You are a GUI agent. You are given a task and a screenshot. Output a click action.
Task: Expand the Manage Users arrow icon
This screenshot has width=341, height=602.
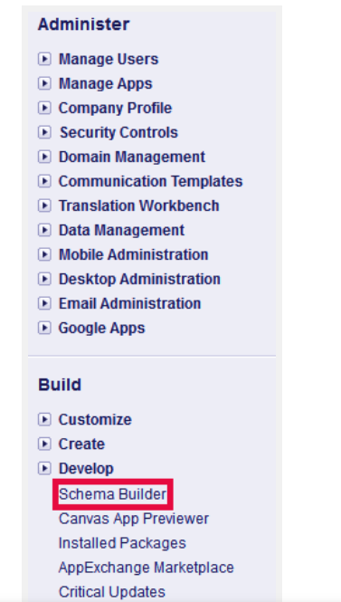pos(44,59)
